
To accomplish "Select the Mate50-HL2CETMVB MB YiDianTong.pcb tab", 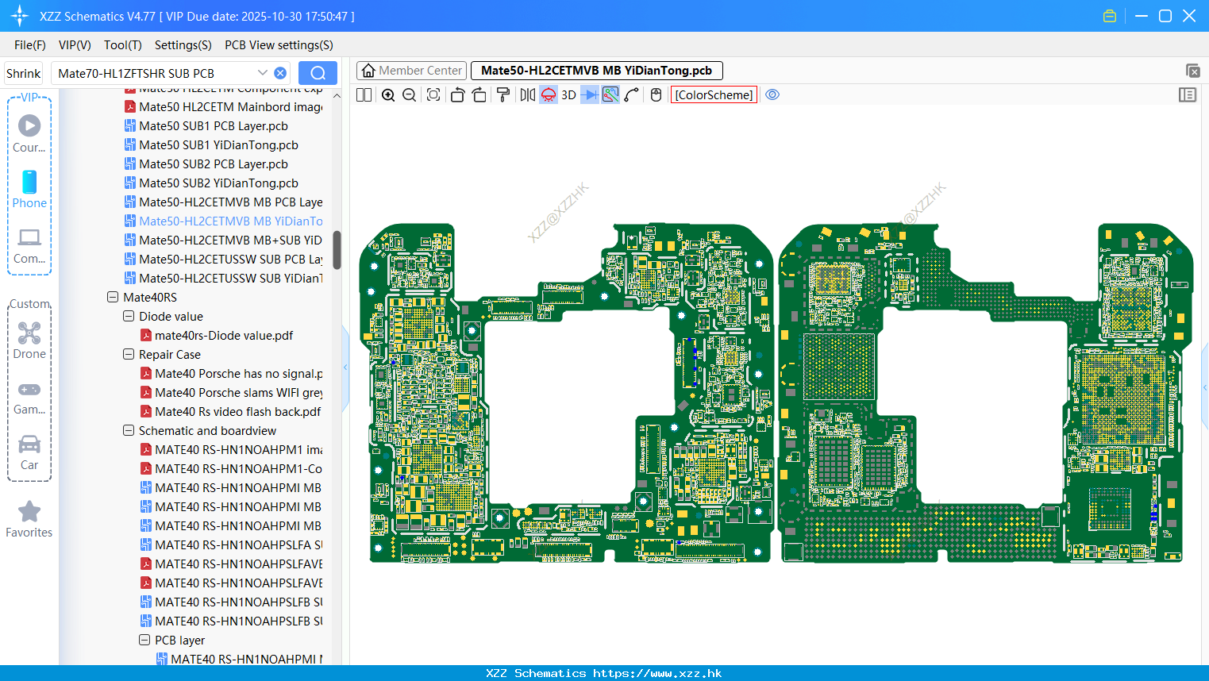I will (x=596, y=71).
